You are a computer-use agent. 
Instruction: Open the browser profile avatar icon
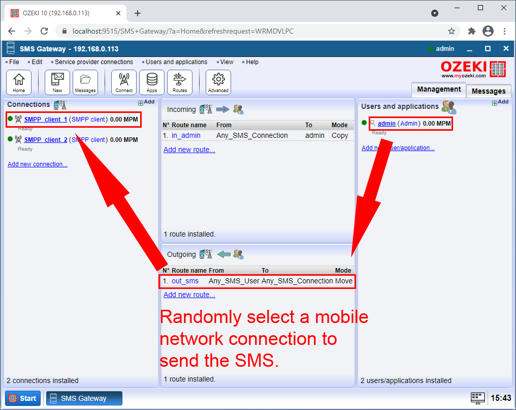point(488,31)
